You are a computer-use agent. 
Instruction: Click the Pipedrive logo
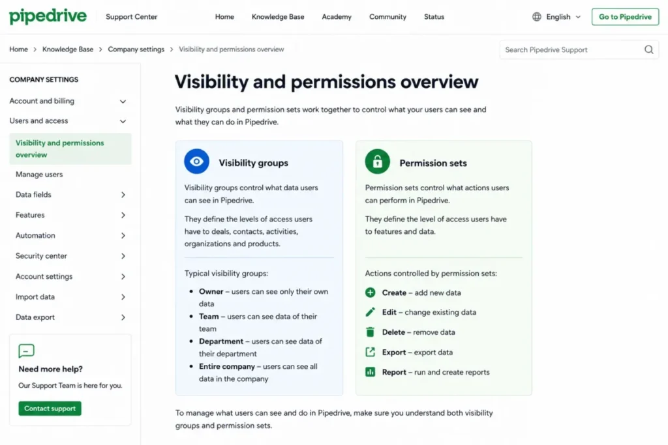click(48, 16)
